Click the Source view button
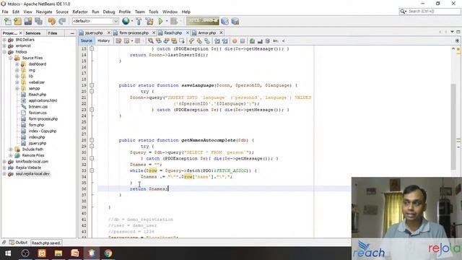 (87, 41)
